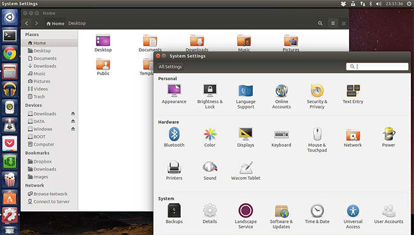The image size is (414, 235).
Task: Open Mouse & Touchpad settings
Action: click(317, 139)
